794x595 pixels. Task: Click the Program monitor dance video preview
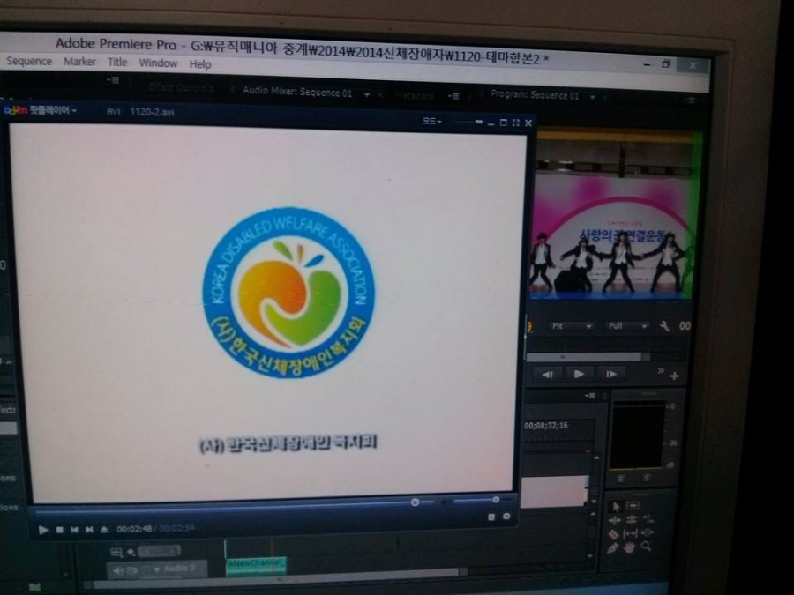pos(614,215)
